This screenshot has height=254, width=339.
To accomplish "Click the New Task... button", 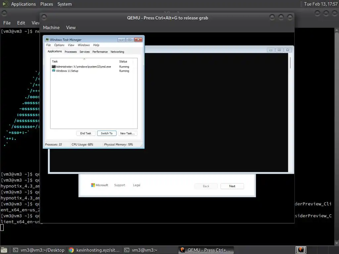I will click(x=127, y=133).
